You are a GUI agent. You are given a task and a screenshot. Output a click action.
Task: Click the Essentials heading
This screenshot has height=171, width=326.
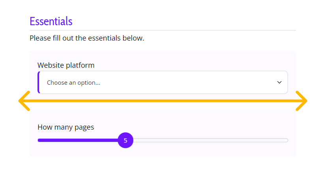[x=51, y=21]
